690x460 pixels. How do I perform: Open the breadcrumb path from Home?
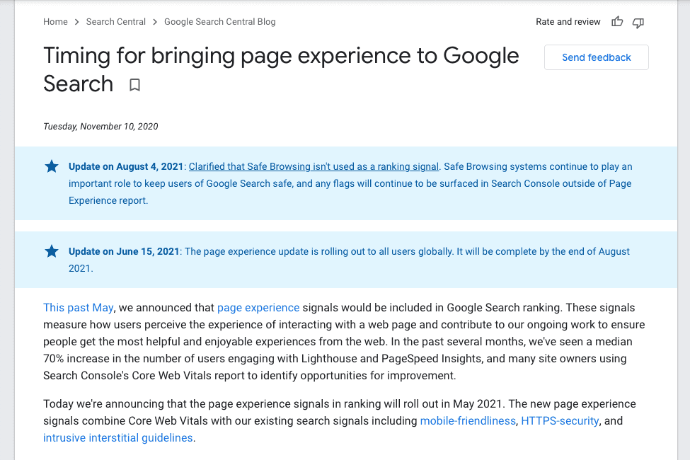click(55, 22)
